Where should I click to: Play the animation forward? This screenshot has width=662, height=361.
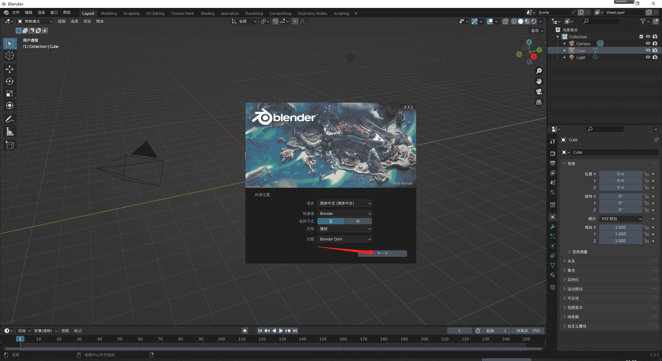coord(281,331)
